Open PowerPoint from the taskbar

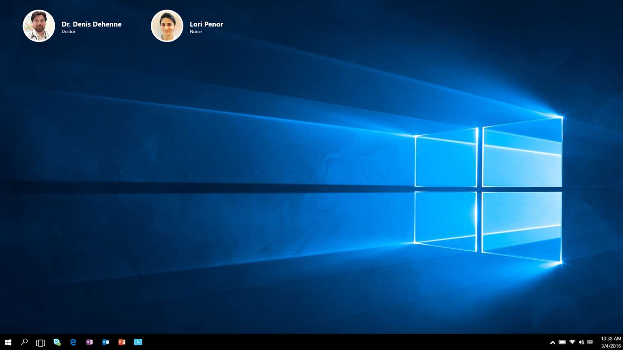tap(122, 342)
